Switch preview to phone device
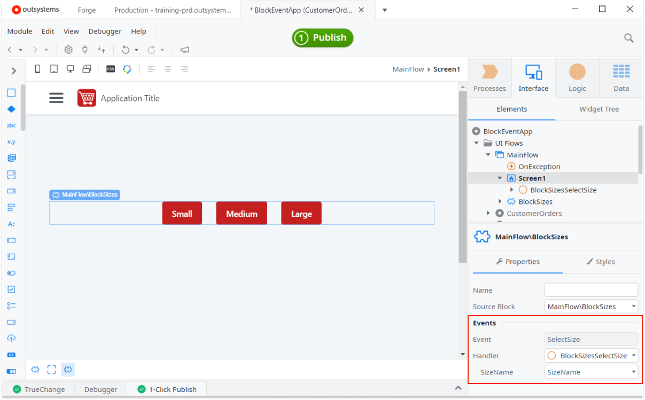The image size is (645, 400). [37, 69]
